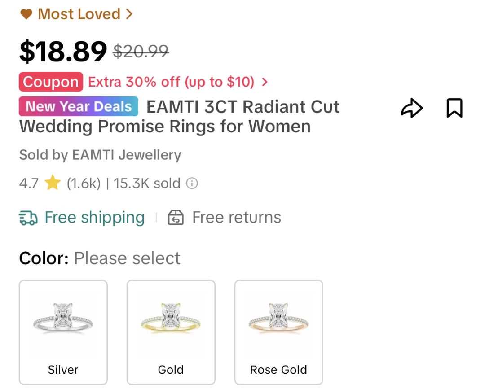Click the Color: Please select label
Screen dimensions: 485x389
100,258
